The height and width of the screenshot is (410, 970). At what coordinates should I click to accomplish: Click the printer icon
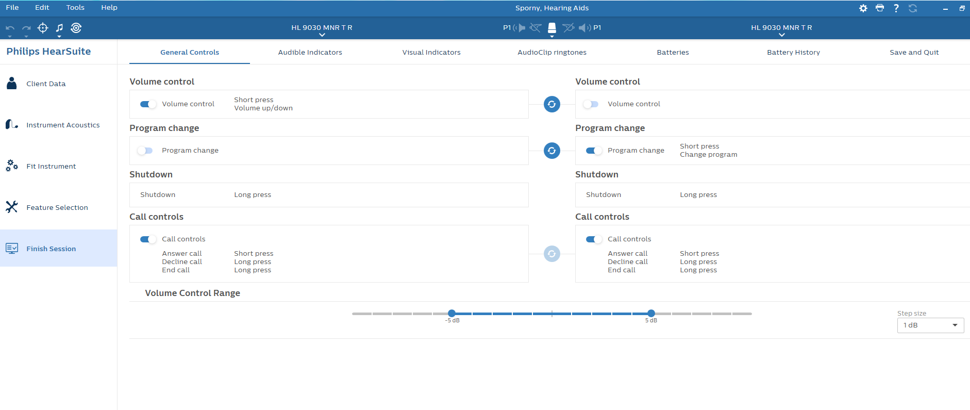(880, 8)
